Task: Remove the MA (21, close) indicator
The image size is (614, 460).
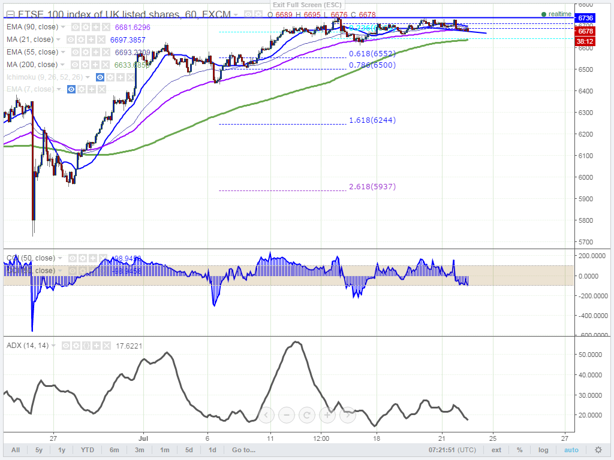Action: click(101, 40)
